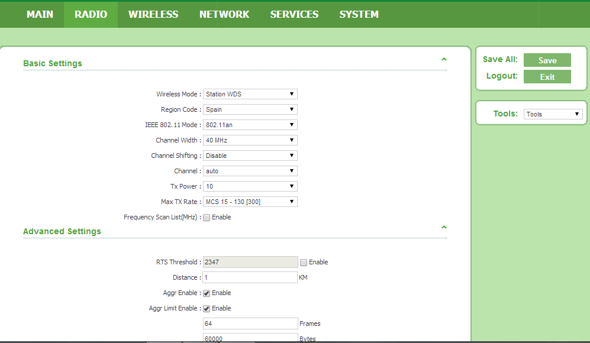Open the Wireless Mode dropdown
590x343 pixels.
[x=250, y=94]
